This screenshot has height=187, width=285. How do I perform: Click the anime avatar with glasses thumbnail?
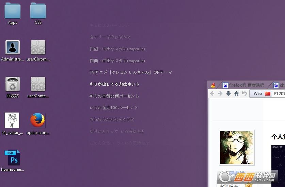(237, 148)
